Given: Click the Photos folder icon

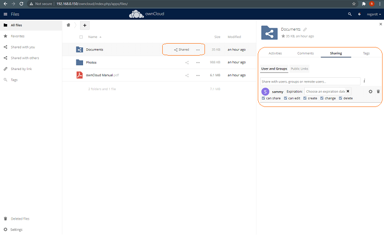Looking at the screenshot, I should pos(79,62).
